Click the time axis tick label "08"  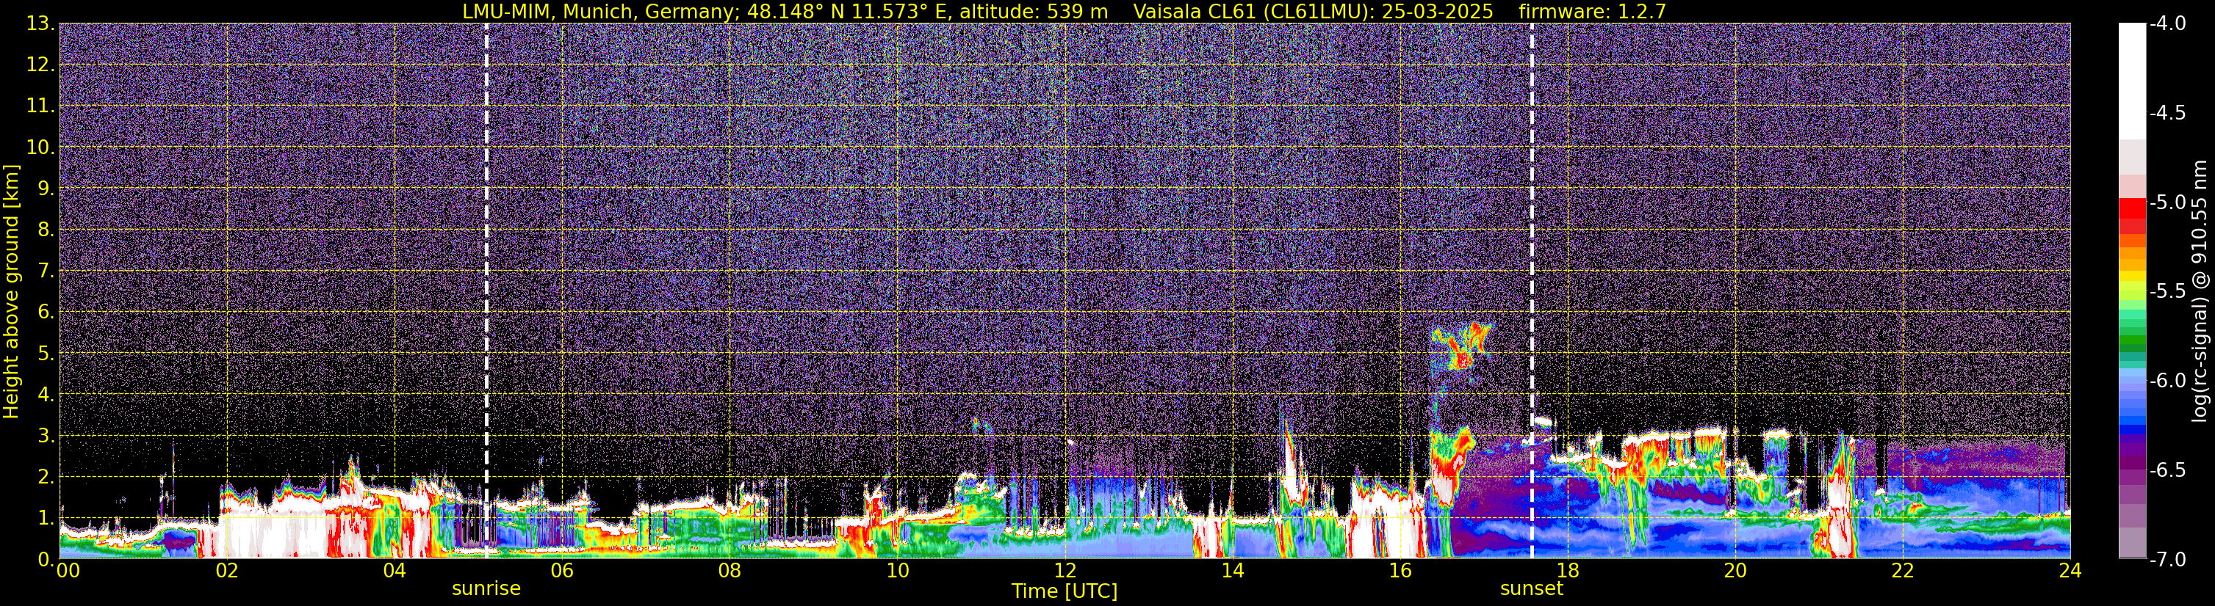(x=730, y=571)
